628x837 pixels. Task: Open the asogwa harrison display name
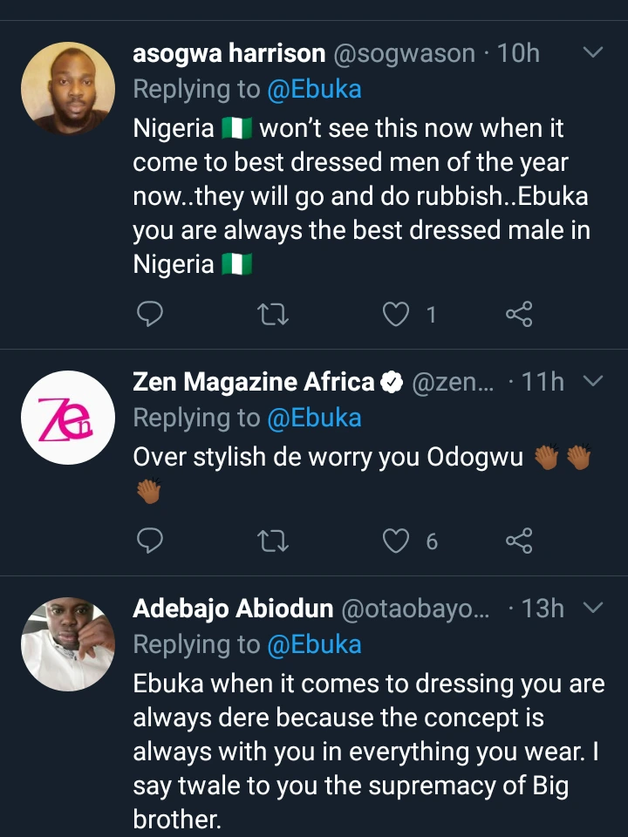tap(228, 54)
